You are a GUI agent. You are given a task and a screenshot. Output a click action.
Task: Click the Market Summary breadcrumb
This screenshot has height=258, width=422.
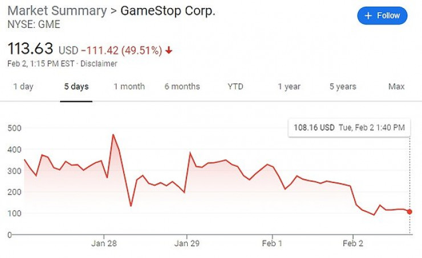(x=58, y=11)
